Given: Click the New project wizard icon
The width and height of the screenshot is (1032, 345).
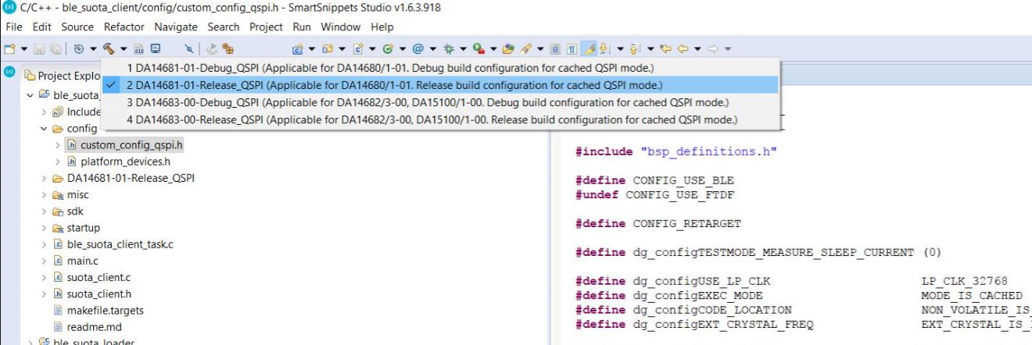Looking at the screenshot, I should (x=9, y=48).
